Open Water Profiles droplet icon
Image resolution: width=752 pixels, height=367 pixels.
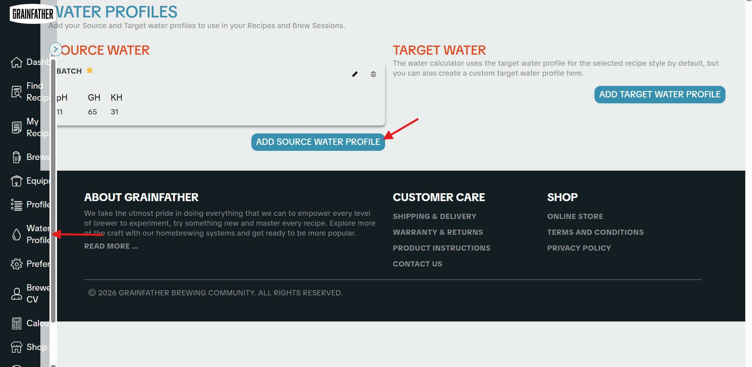[16, 234]
